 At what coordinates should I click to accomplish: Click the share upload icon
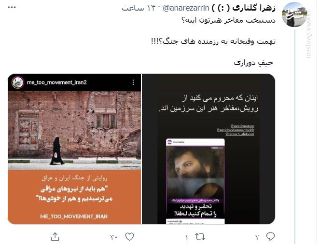pos(55,237)
